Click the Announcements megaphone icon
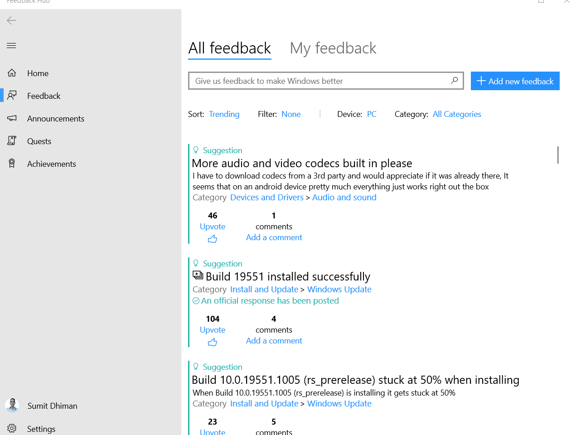Viewport: 576px width, 435px height. pos(12,118)
